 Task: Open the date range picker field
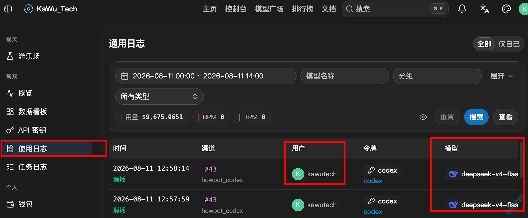[206, 76]
